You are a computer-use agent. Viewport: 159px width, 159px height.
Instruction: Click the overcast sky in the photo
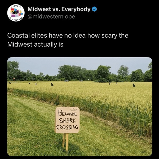[x=79, y=65]
